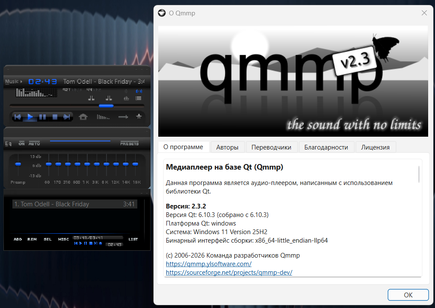Click the Версия: 2.3.2 text line
The image size is (435, 308).
(186, 206)
